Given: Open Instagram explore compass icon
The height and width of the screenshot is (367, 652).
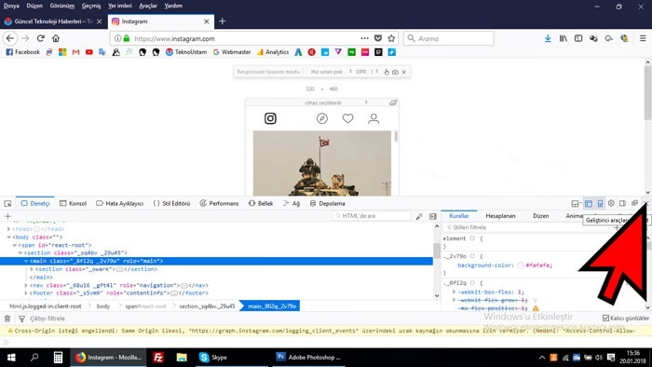Looking at the screenshot, I should [x=322, y=119].
